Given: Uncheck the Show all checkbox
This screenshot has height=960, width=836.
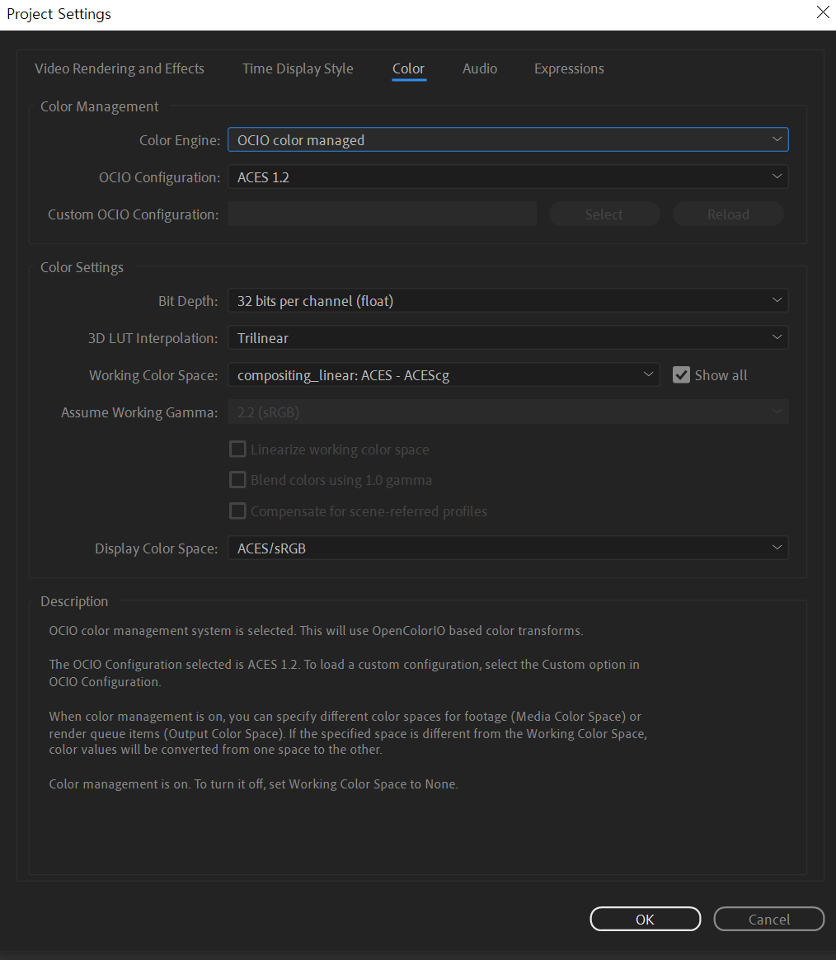Looking at the screenshot, I should point(681,375).
